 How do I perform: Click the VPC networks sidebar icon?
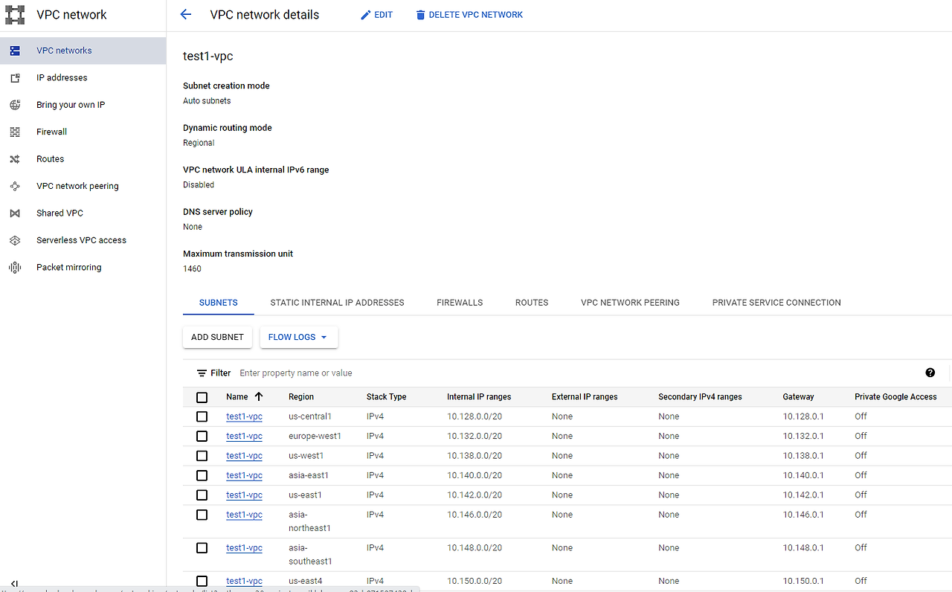[x=15, y=51]
